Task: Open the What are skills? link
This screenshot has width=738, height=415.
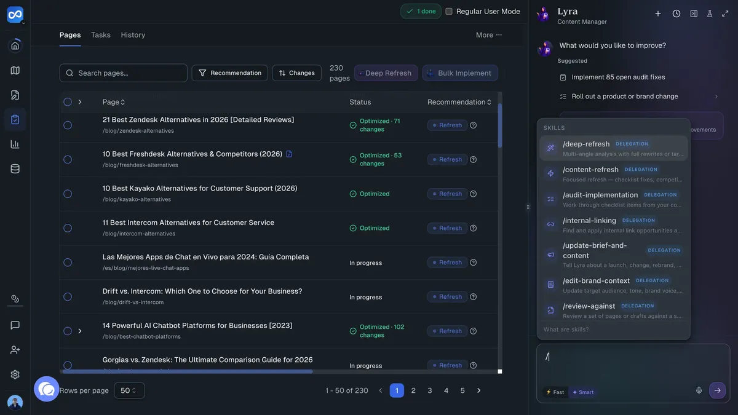Action: (566, 330)
